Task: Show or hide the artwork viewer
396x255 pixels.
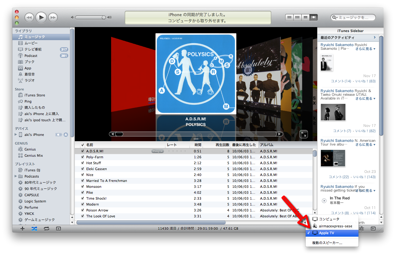Action: click(58, 229)
